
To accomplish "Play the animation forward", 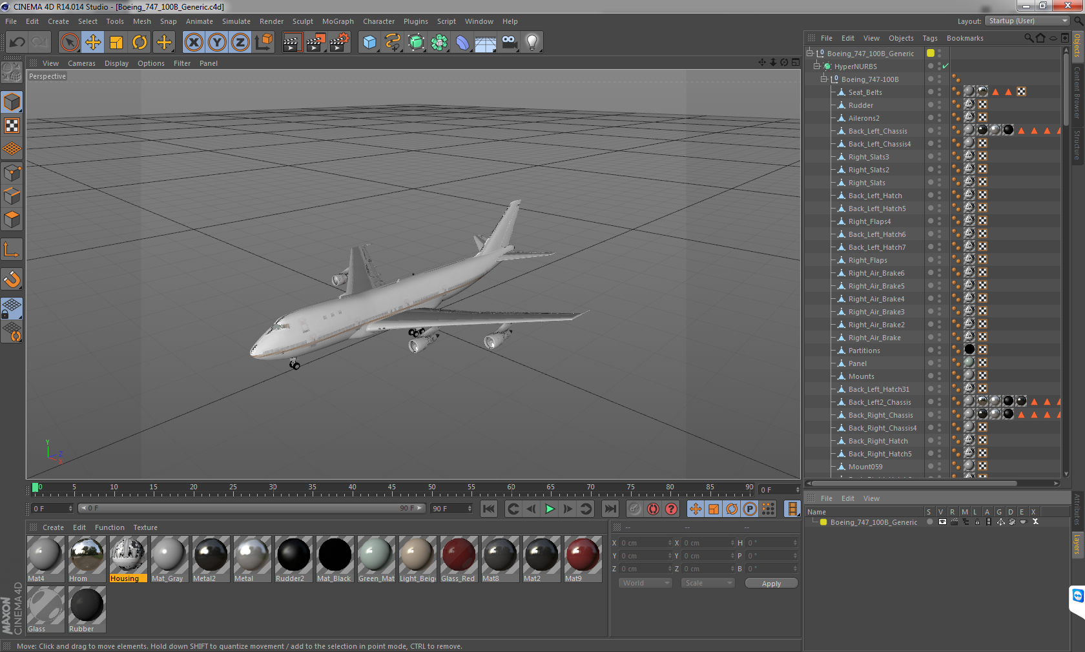I will tap(550, 509).
